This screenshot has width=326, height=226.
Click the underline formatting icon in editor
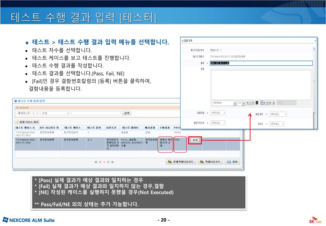click(x=253, y=103)
